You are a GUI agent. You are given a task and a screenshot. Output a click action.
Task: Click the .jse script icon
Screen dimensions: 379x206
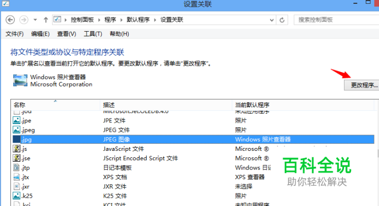tap(16, 158)
